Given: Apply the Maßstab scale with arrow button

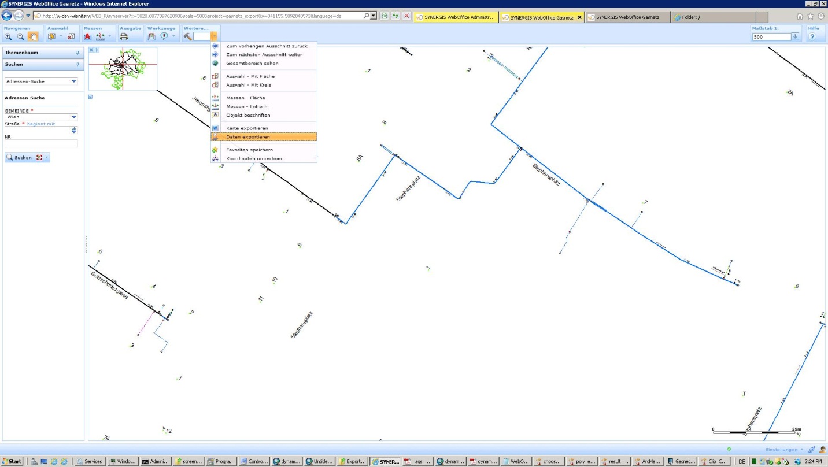Looking at the screenshot, I should tap(795, 36).
